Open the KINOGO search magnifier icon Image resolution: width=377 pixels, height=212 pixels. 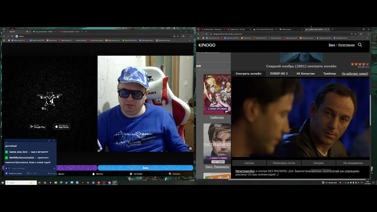(x=360, y=45)
